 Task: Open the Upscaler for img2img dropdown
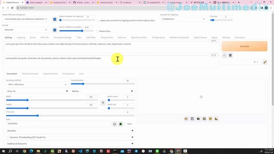(x=183, y=19)
